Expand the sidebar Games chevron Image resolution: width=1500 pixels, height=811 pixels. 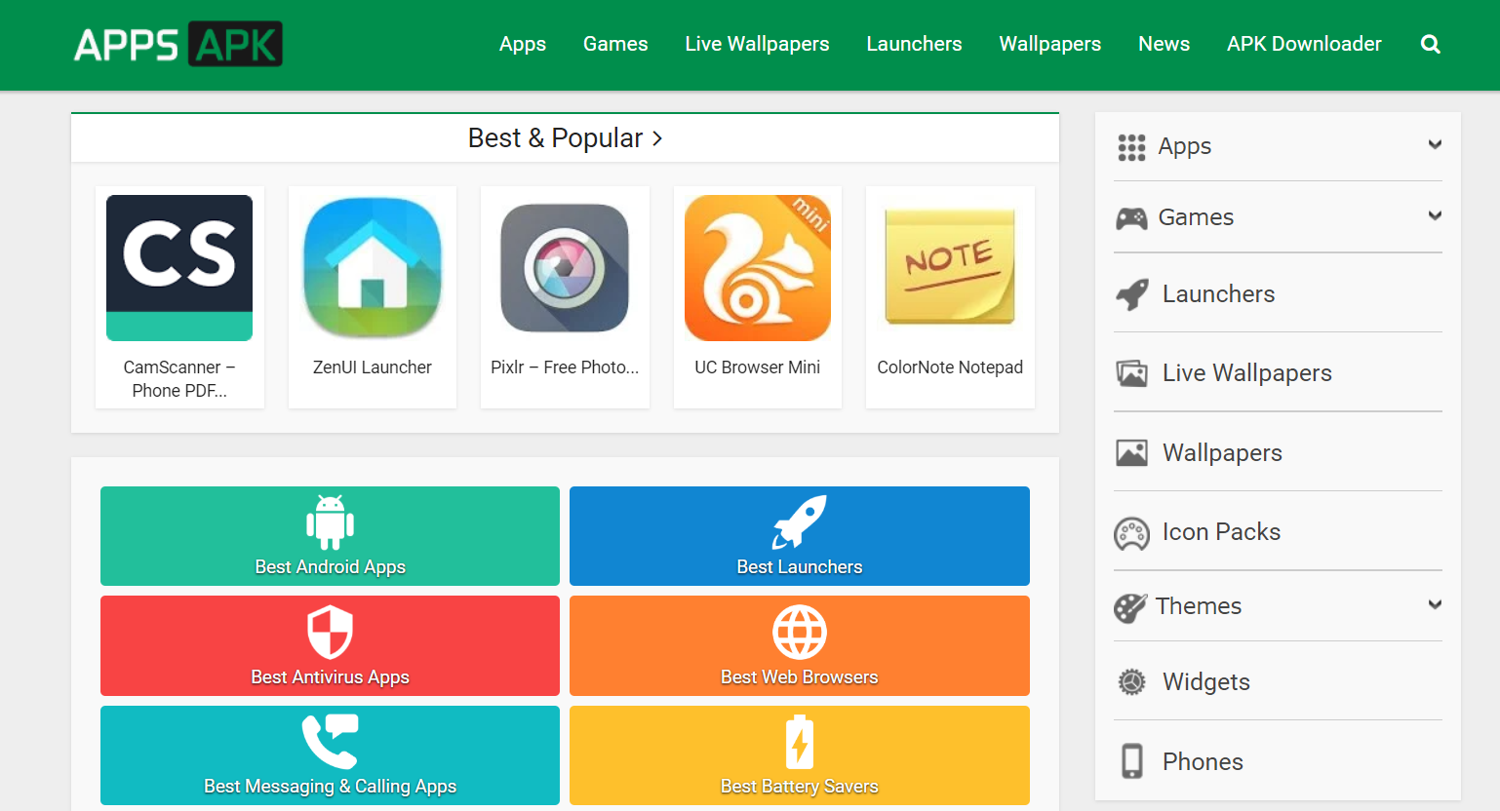pyautogui.click(x=1435, y=215)
